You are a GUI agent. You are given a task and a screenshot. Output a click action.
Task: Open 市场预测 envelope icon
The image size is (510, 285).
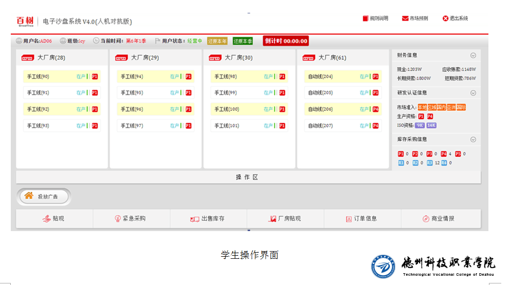[405, 18]
